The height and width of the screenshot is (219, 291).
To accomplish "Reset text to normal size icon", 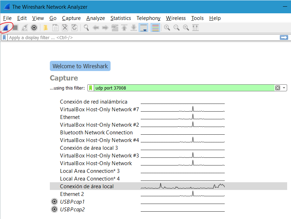I will pos(186,28).
